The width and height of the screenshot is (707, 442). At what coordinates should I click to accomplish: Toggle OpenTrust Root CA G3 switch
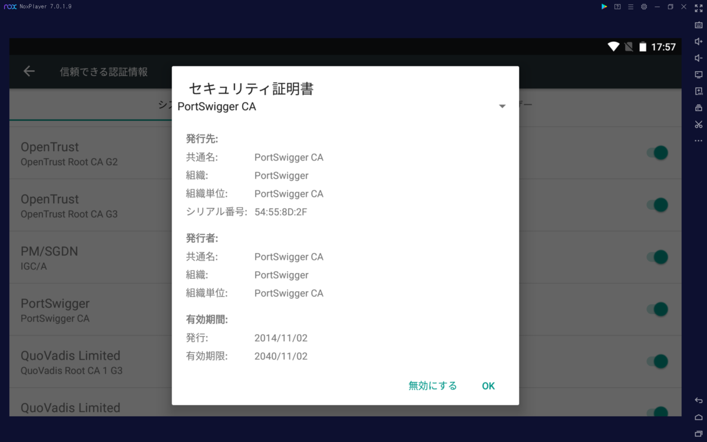[657, 205]
